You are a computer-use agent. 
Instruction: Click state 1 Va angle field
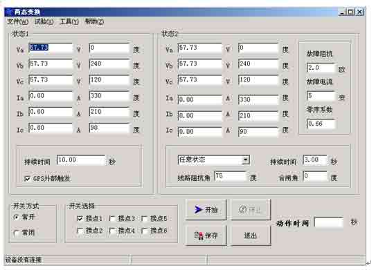coord(109,48)
